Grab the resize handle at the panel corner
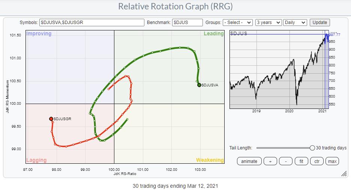Image resolution: width=351 pixels, height=190 pixels. tap(343, 173)
